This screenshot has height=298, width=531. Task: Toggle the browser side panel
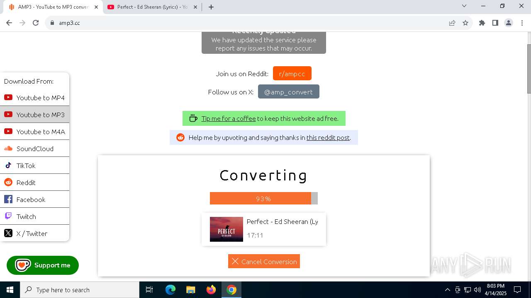click(495, 23)
